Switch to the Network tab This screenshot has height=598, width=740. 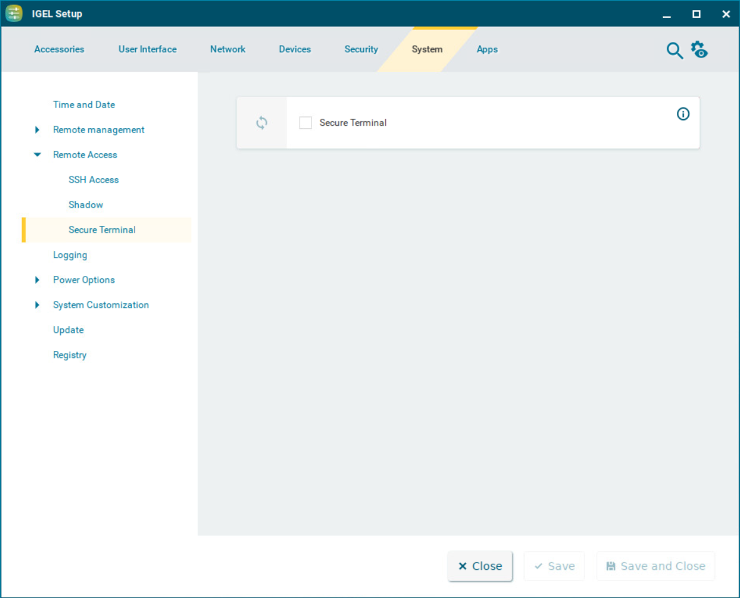pyautogui.click(x=228, y=49)
